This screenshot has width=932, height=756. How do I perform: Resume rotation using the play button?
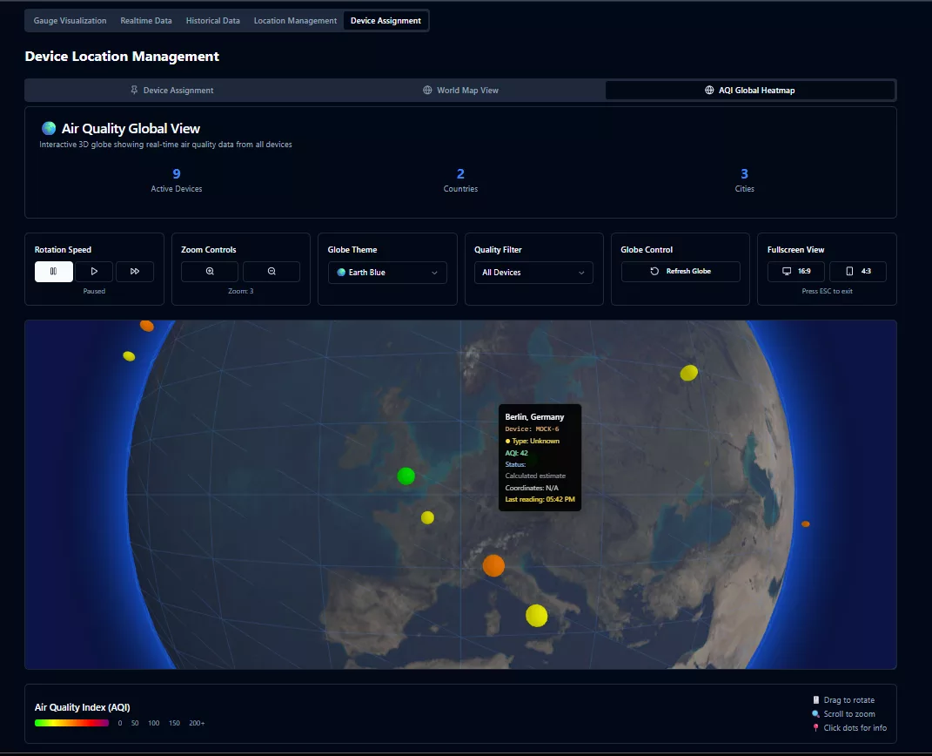click(x=94, y=271)
